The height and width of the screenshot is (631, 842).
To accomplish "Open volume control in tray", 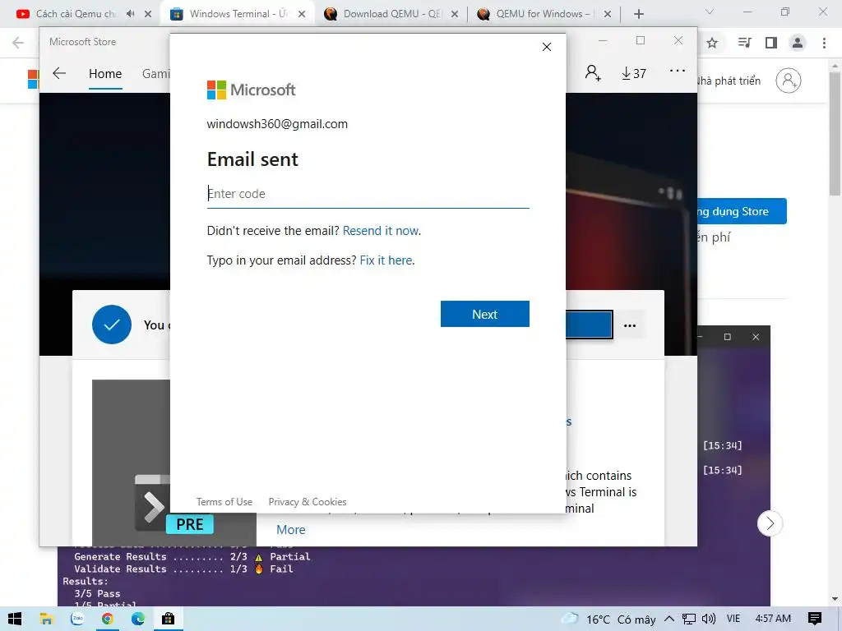I will [709, 619].
